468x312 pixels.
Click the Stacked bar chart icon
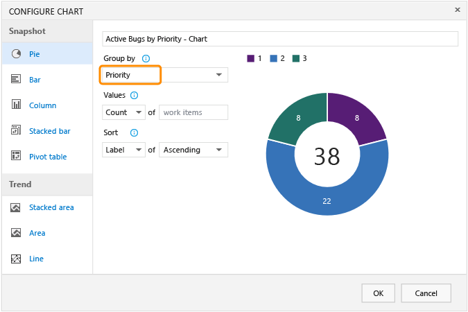(16, 130)
